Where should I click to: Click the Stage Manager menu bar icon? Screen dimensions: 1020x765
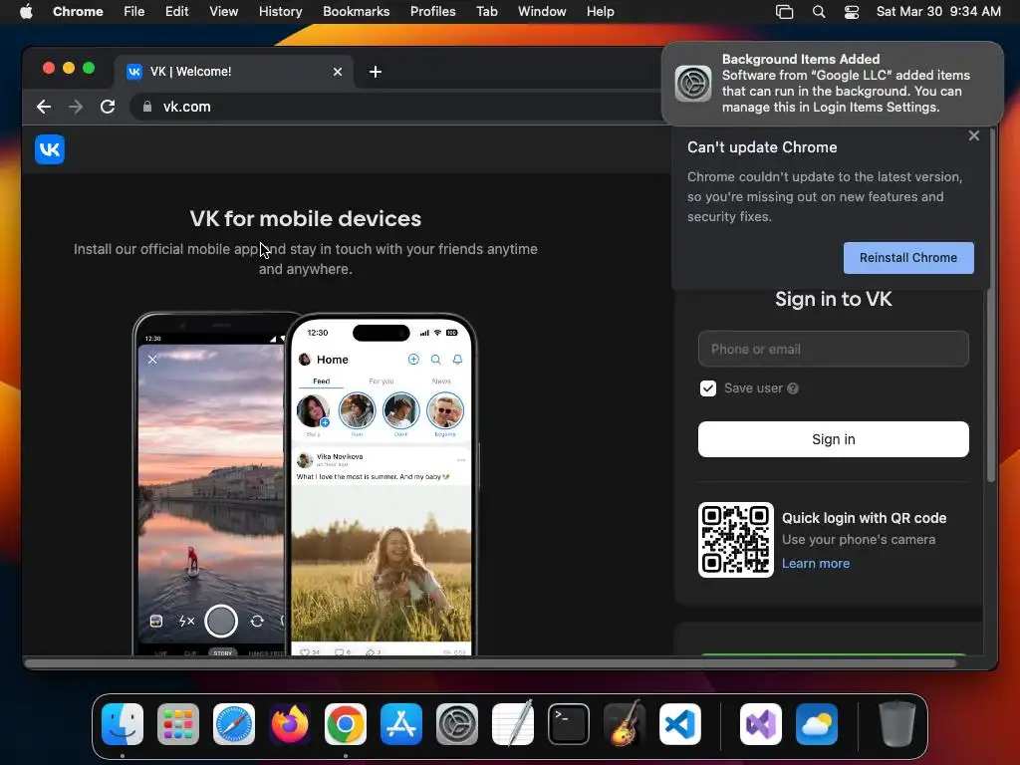(785, 12)
